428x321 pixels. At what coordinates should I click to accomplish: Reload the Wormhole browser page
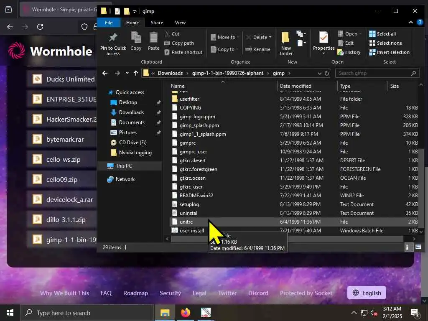pyautogui.click(x=40, y=27)
